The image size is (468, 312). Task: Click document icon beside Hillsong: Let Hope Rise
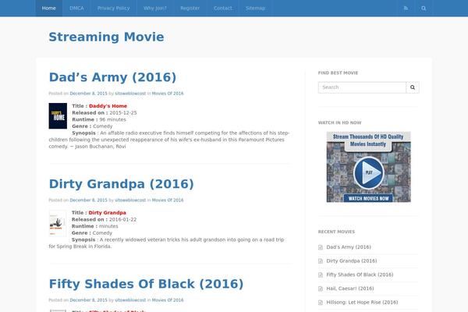[x=321, y=303]
